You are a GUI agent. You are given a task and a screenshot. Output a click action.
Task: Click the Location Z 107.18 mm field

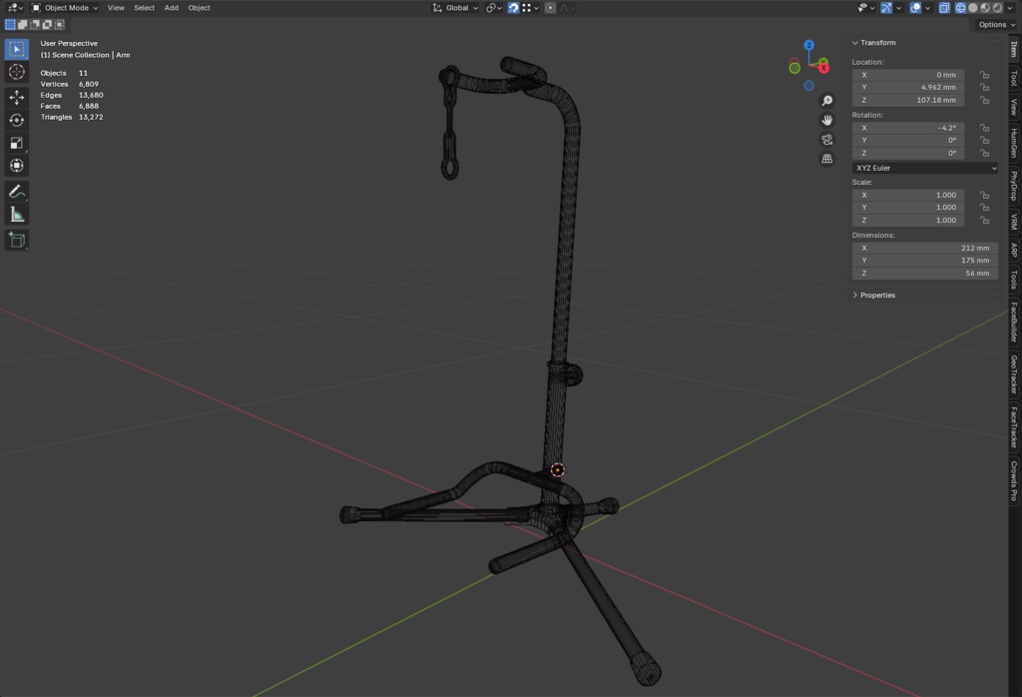[x=908, y=101]
